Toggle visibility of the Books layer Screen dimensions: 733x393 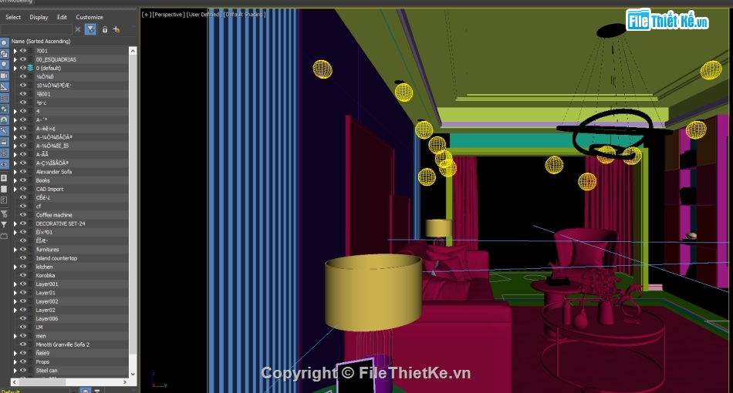click(x=23, y=180)
